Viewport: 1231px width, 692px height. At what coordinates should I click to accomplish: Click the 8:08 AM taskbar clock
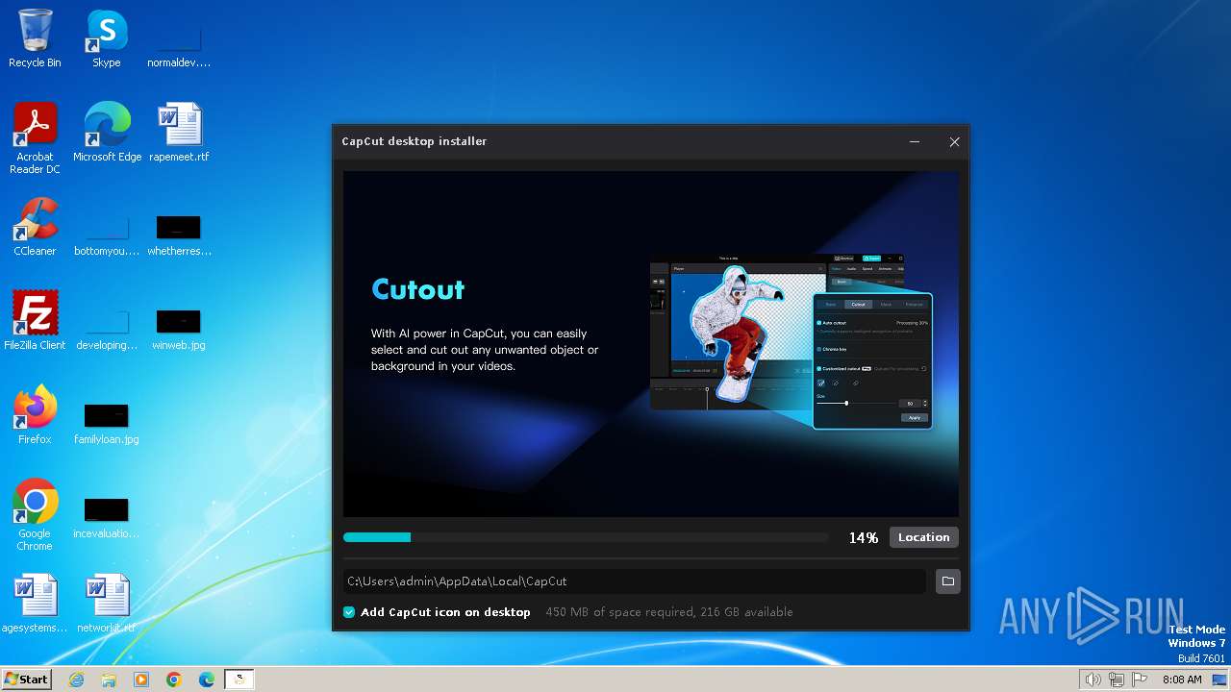tap(1182, 680)
